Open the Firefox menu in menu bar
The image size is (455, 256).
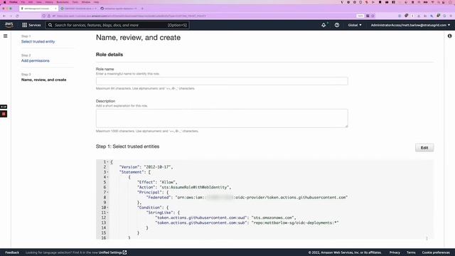click(14, 2)
